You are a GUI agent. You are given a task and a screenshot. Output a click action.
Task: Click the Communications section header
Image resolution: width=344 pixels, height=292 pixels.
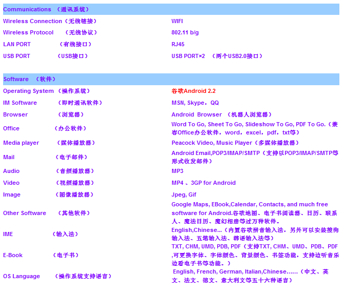pyautogui.click(x=46, y=9)
